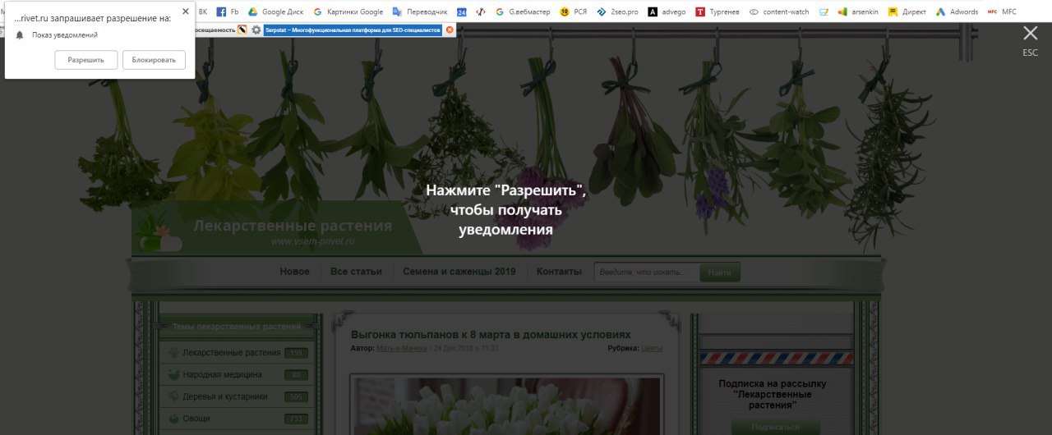Close the notification permission popup
This screenshot has height=435, width=1052.
pyautogui.click(x=185, y=11)
